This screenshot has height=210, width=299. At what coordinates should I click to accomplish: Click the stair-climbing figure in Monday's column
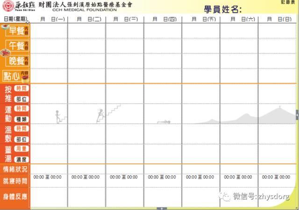(58, 117)
